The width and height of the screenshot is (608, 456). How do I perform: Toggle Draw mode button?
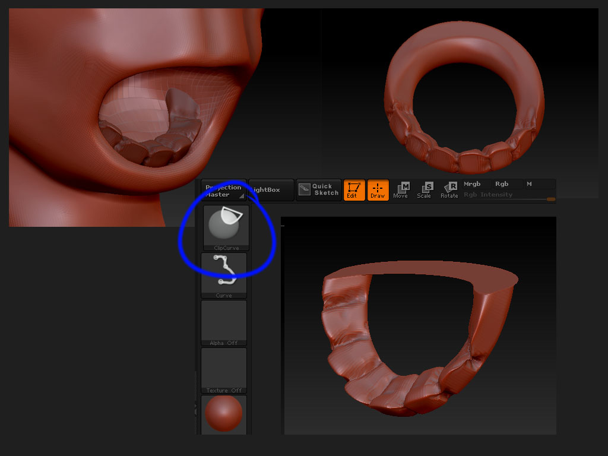[378, 190]
